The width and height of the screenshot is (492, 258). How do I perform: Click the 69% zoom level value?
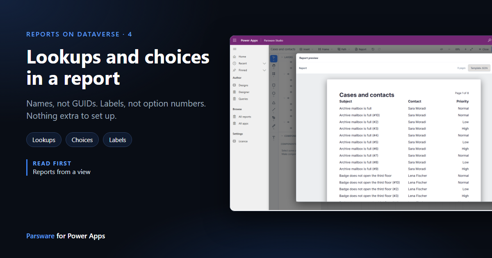coord(458,49)
